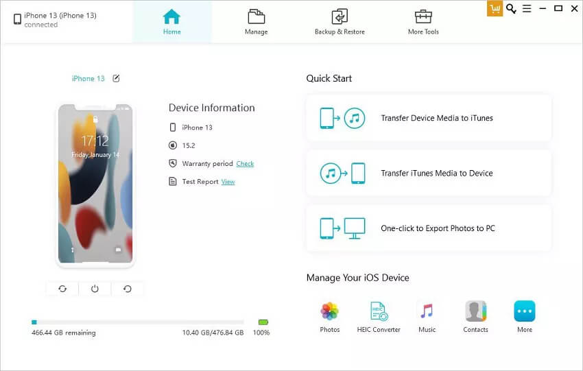Click the iTunes-to-device transfer icon
583x371 pixels.
[342, 173]
